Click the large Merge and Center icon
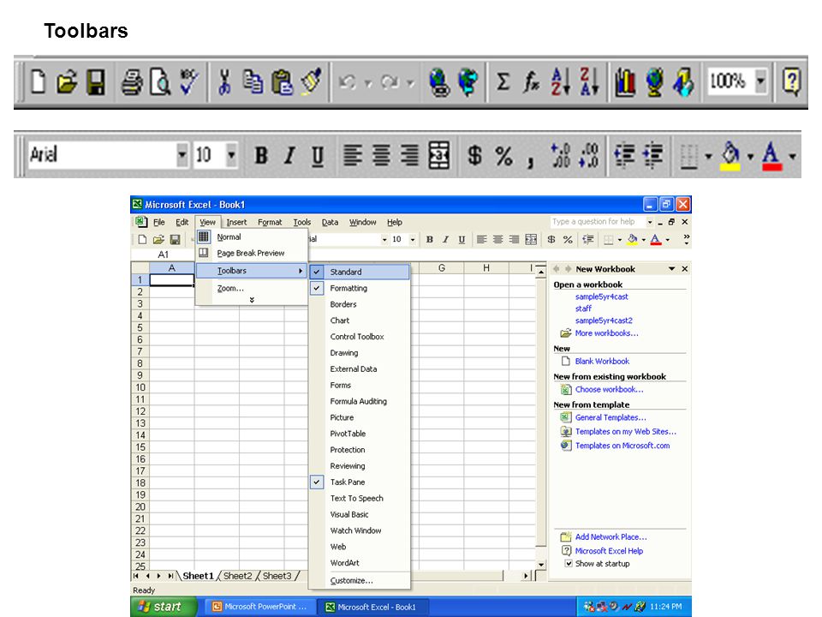 [x=438, y=155]
